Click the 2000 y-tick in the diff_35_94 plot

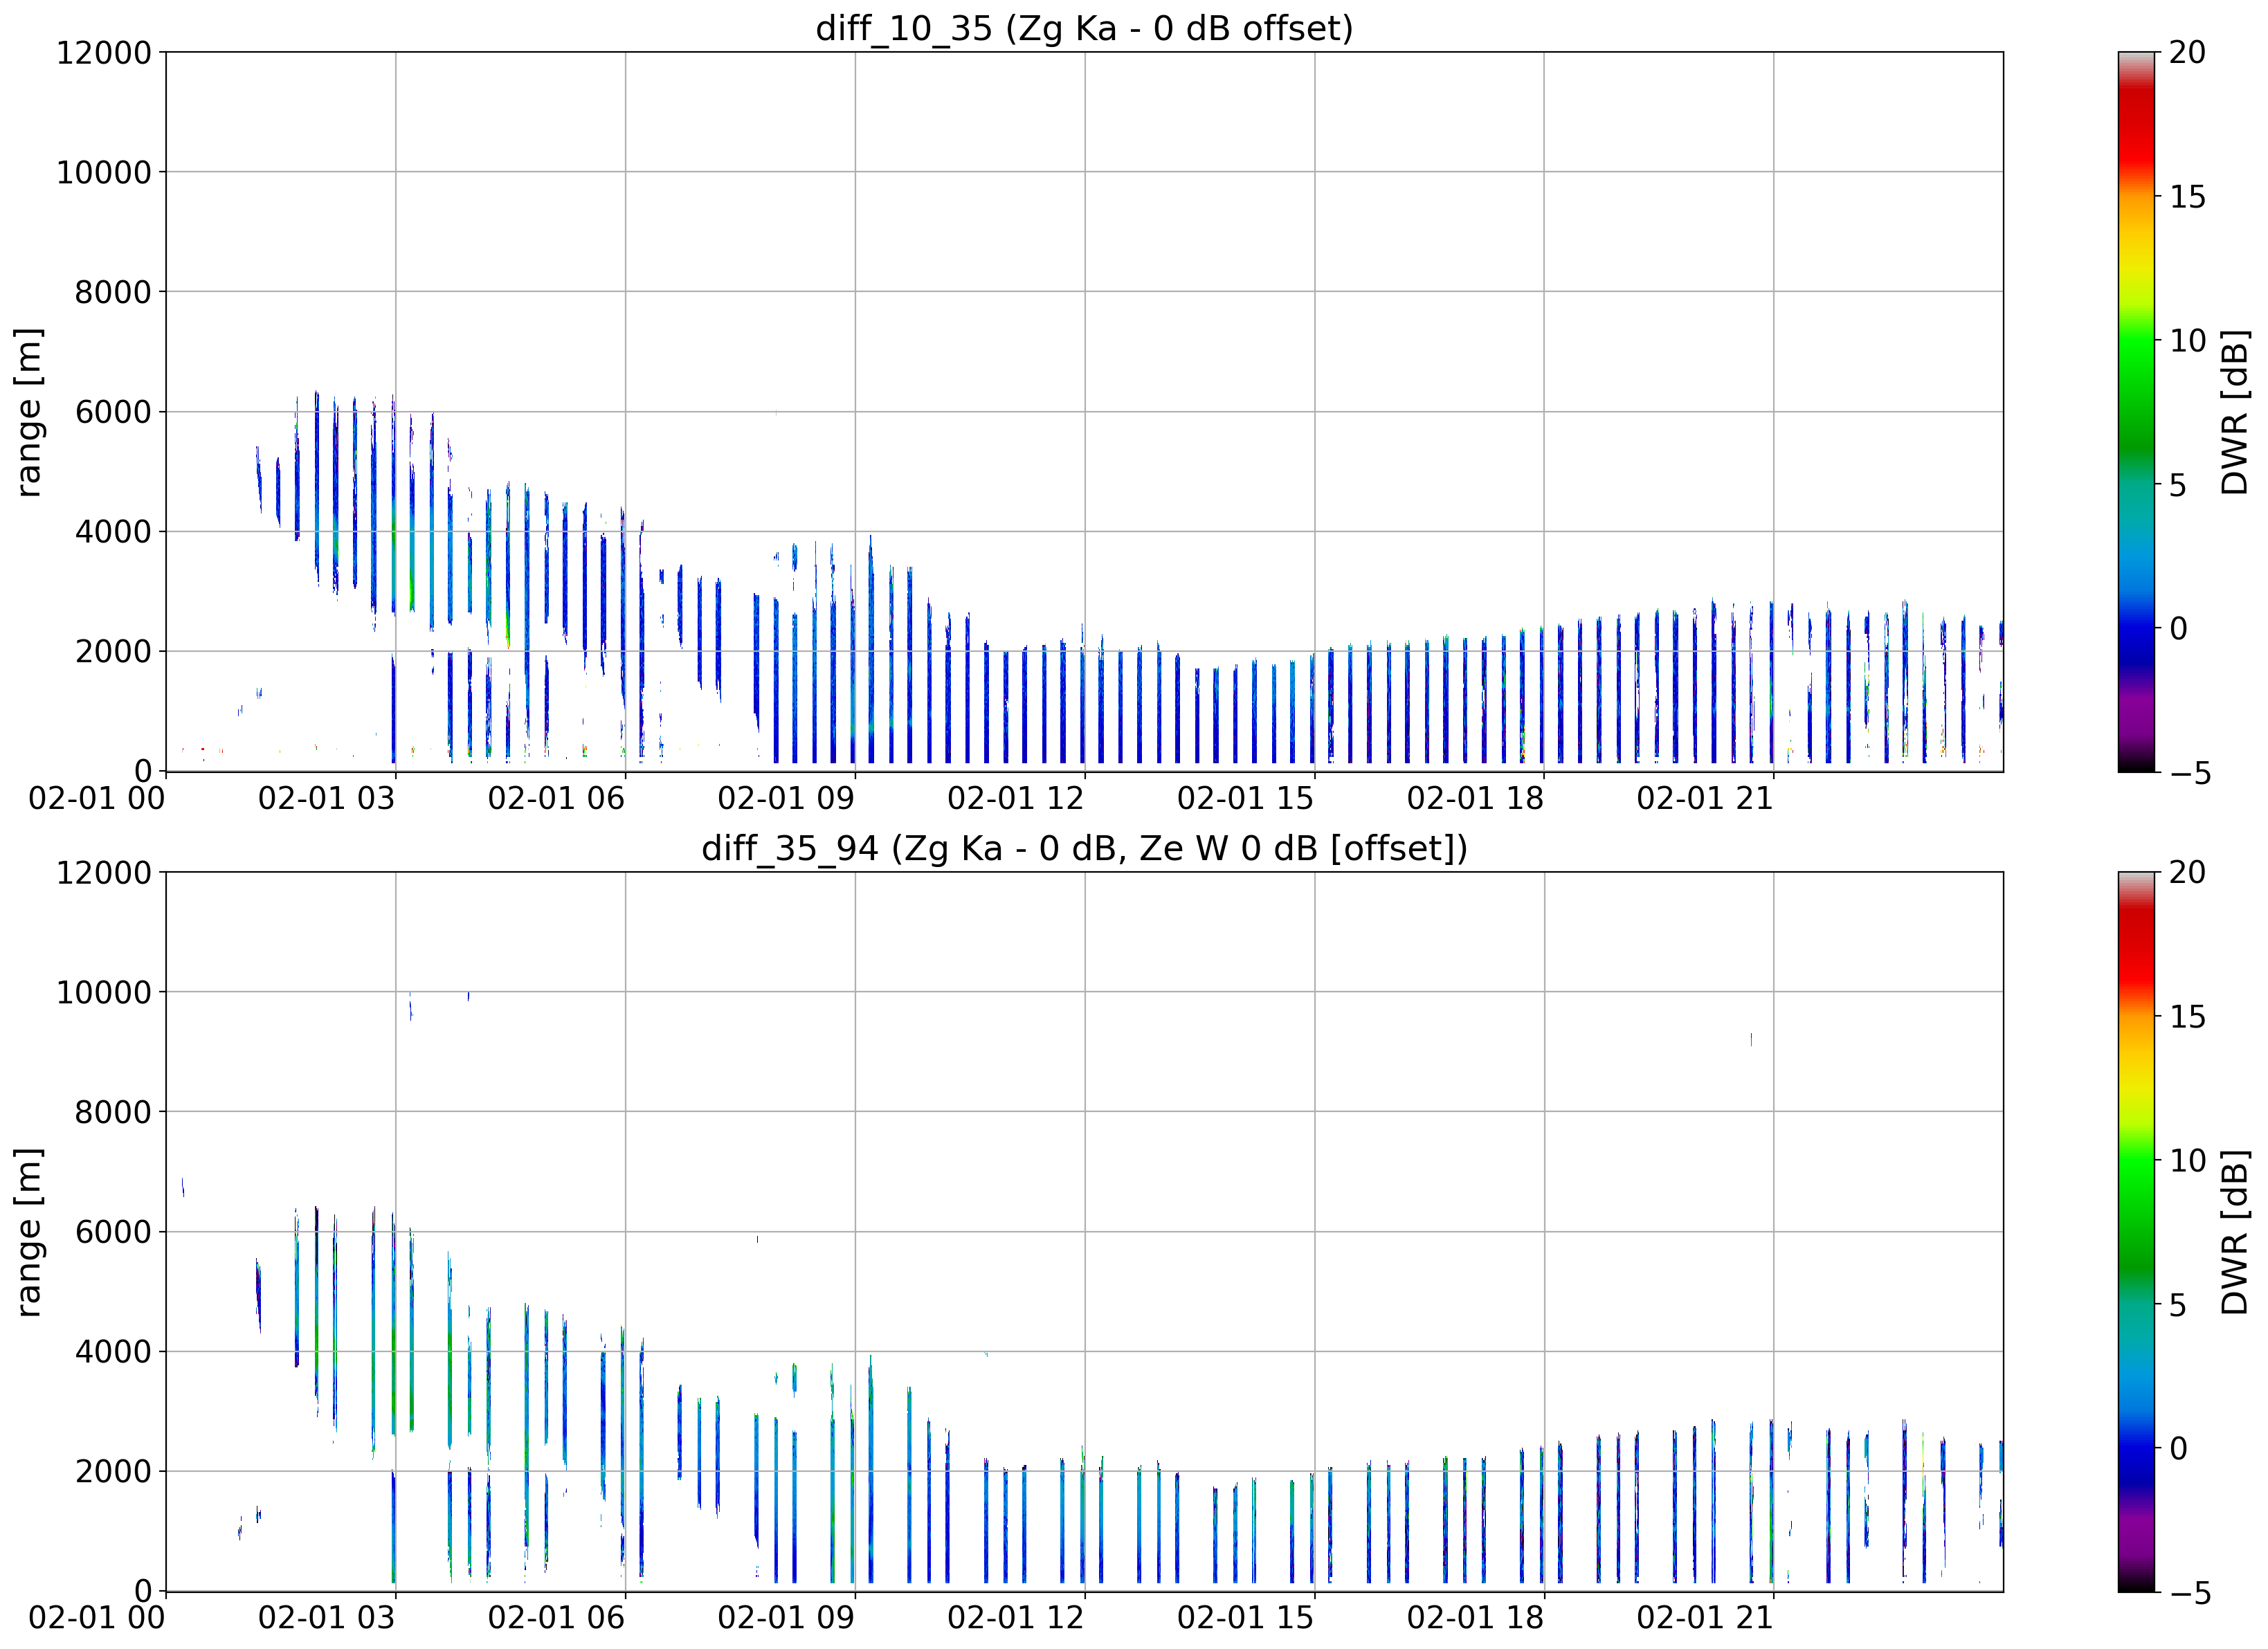pyautogui.click(x=113, y=1472)
